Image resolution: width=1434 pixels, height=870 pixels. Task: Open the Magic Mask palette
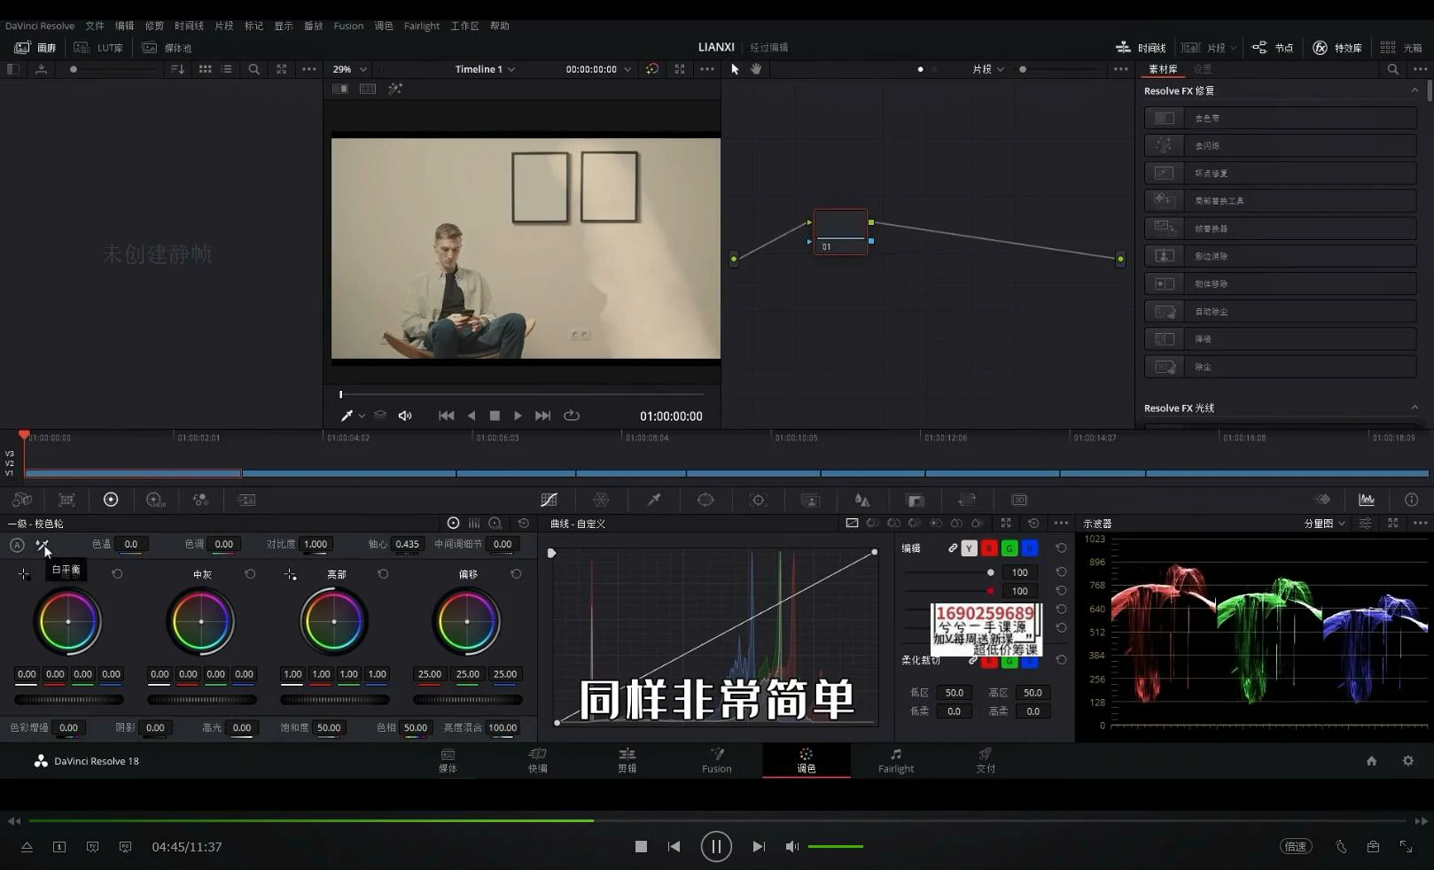(810, 500)
